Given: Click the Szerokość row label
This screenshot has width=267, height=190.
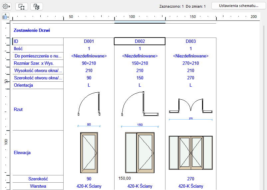Looking at the screenshot, I should pyautogui.click(x=38, y=179).
